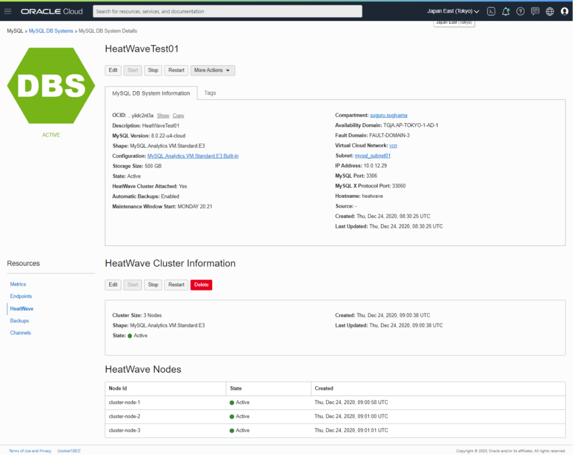Delete the HeatWave cluster
Viewport: 573px width, 455px height.
pos(202,285)
